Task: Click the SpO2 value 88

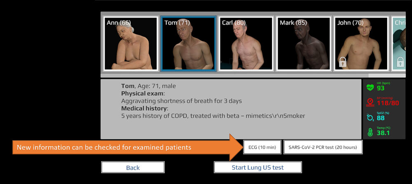Action: [381, 118]
